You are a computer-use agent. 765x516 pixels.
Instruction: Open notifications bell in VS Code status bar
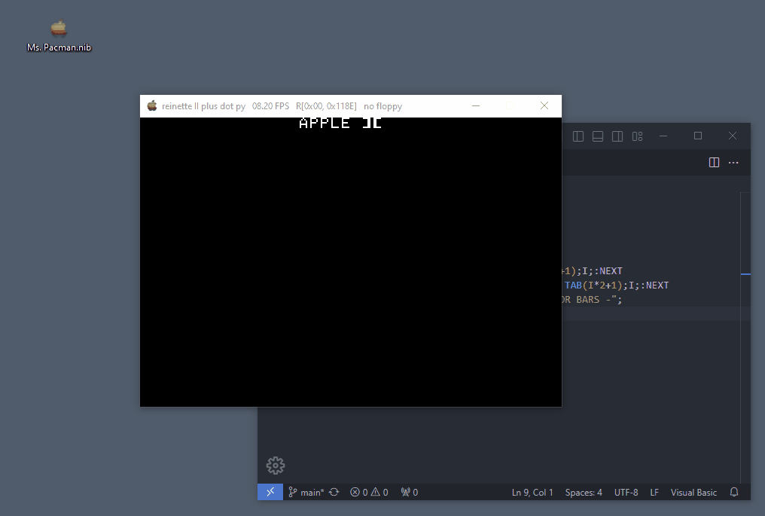point(734,492)
